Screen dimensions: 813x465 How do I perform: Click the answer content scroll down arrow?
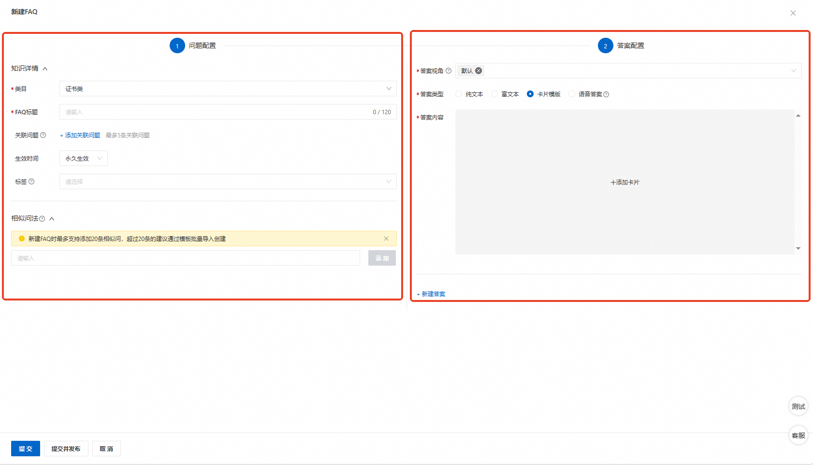[798, 248]
